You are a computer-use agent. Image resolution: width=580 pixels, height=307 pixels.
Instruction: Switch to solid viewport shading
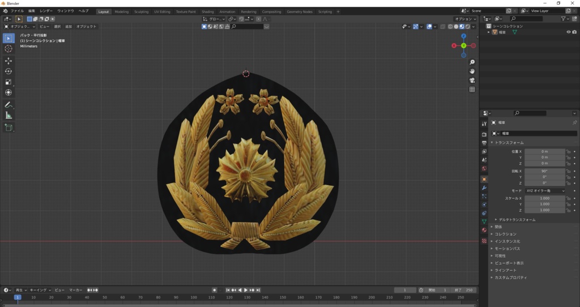[x=456, y=27]
